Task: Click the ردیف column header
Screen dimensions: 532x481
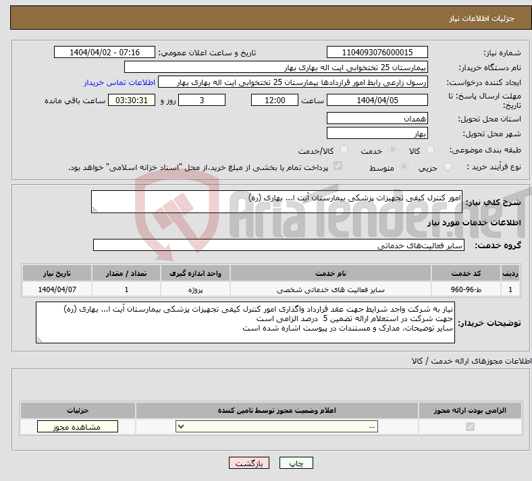Action: pos(510,273)
